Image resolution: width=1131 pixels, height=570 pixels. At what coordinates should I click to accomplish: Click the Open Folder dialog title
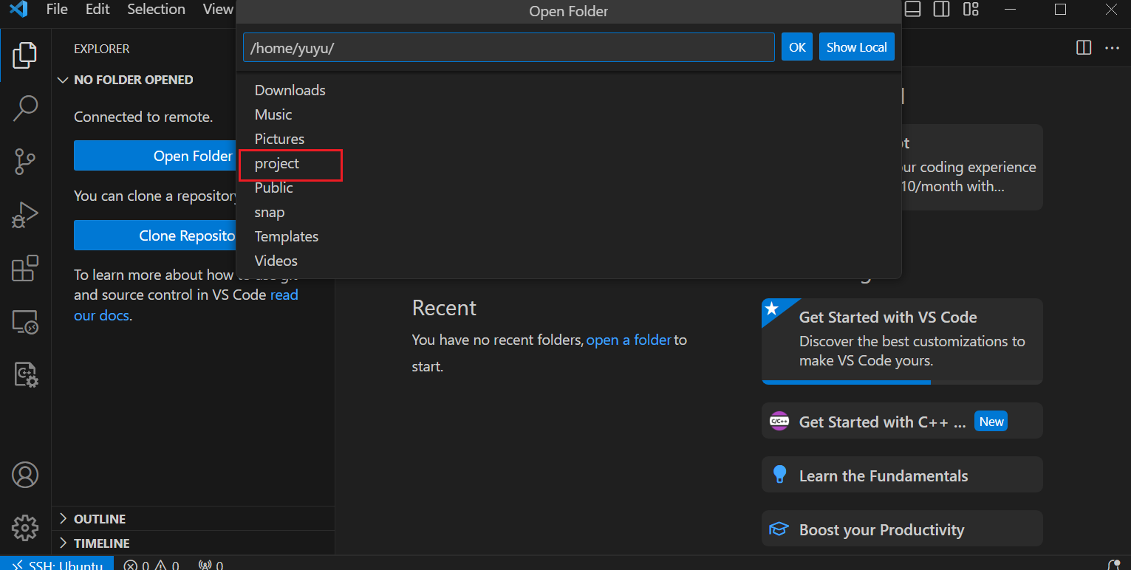click(569, 11)
